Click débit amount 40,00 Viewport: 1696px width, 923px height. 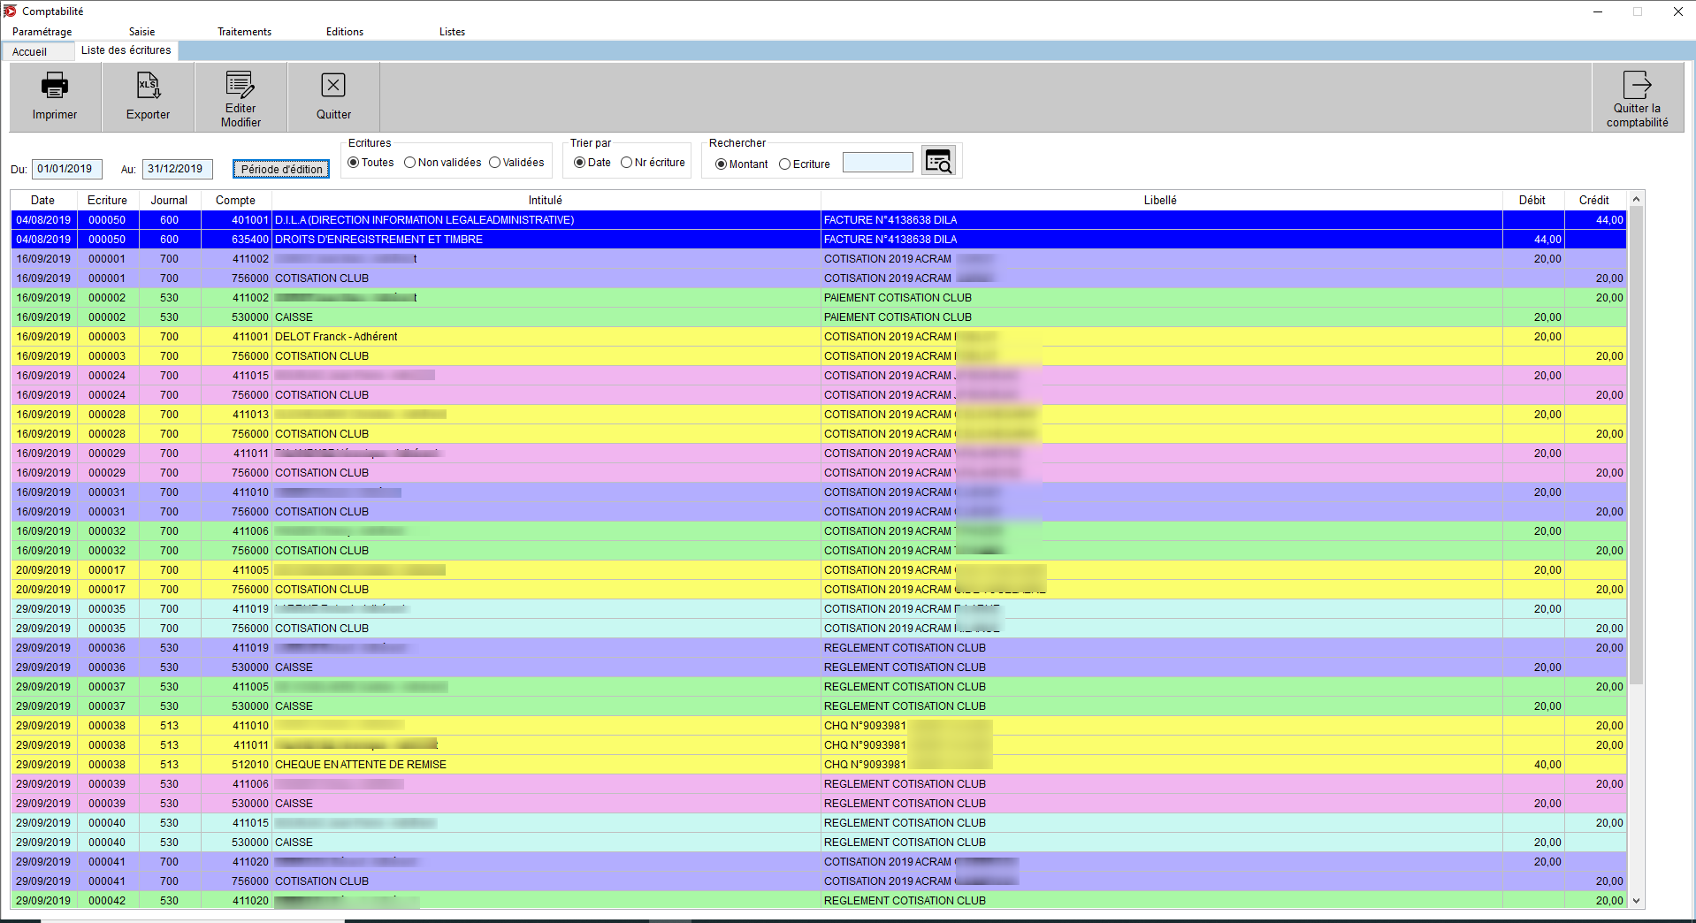pyautogui.click(x=1533, y=765)
